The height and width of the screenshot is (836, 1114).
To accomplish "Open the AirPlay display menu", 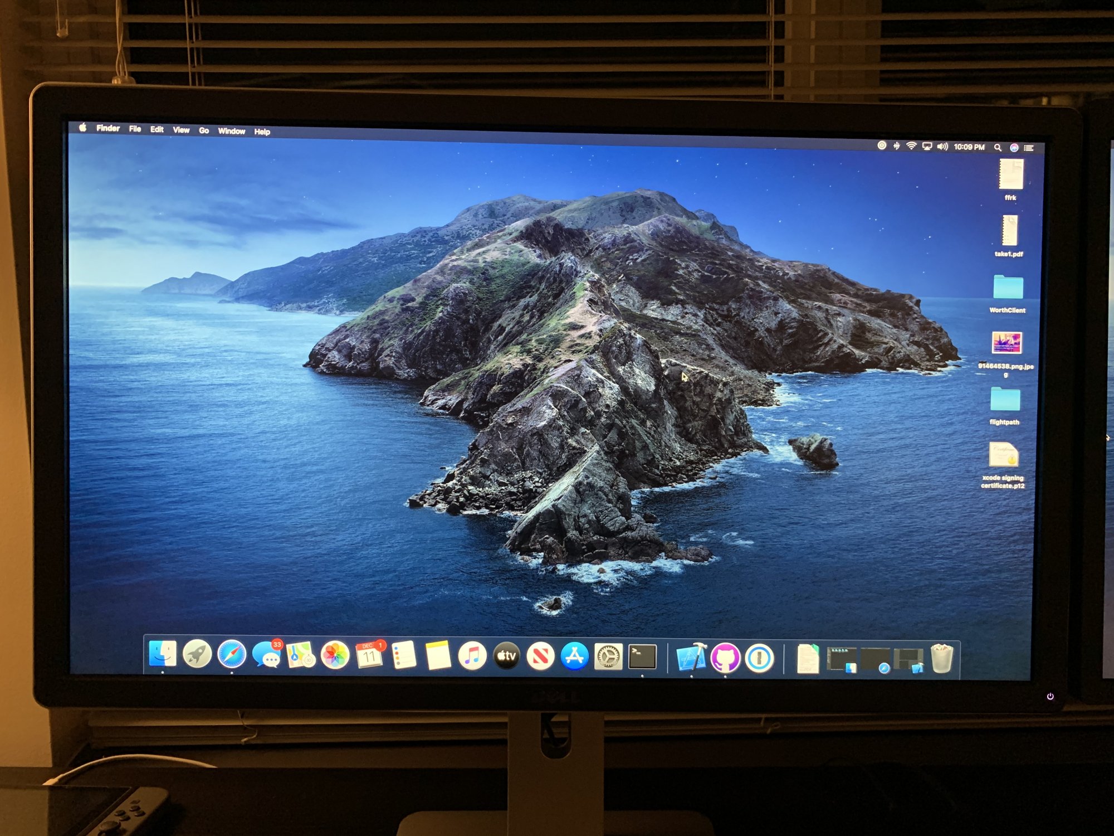I will click(927, 147).
